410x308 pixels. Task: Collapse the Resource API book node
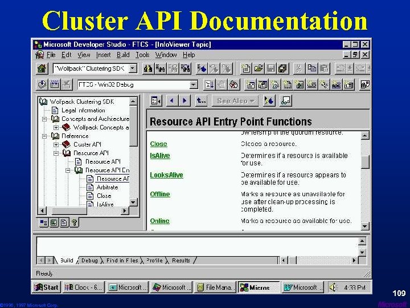(x=56, y=153)
